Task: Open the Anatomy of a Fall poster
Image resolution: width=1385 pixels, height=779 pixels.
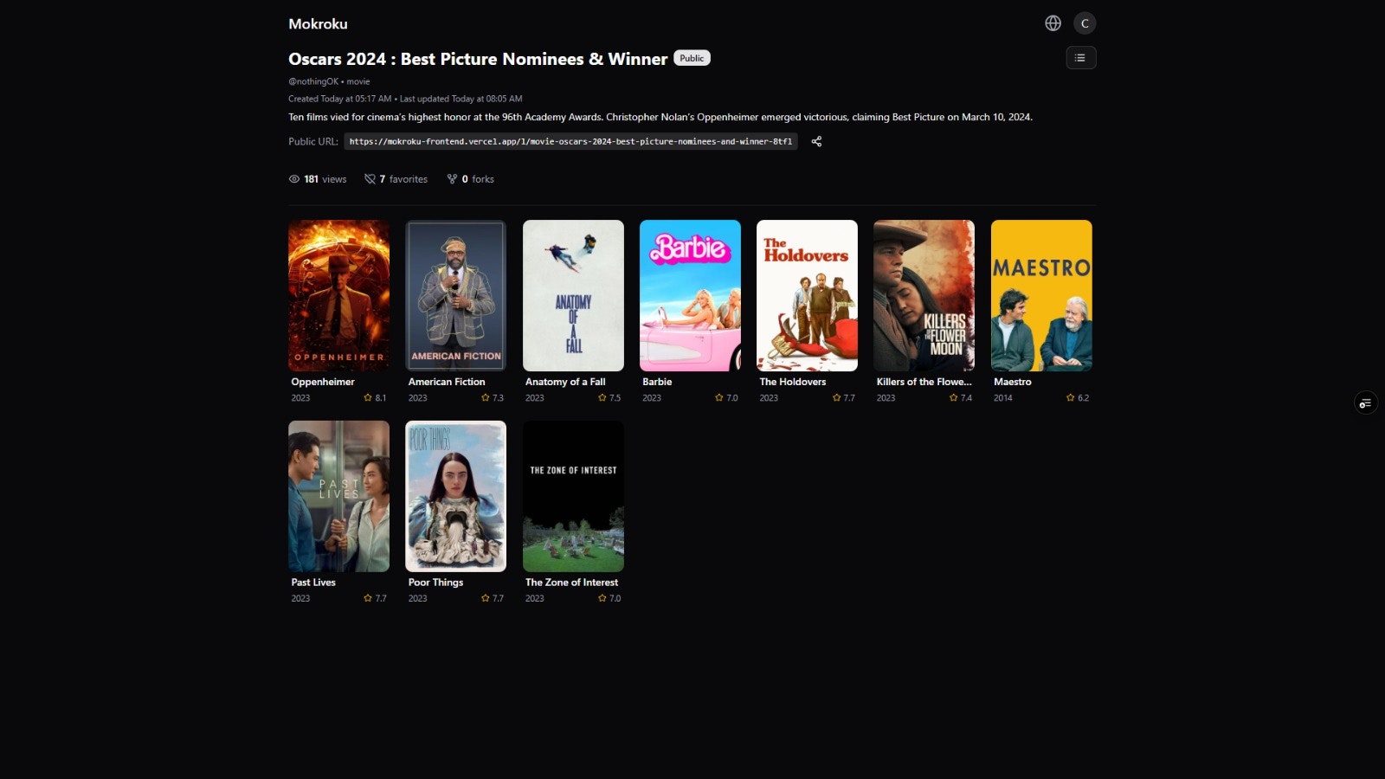Action: 573,295
